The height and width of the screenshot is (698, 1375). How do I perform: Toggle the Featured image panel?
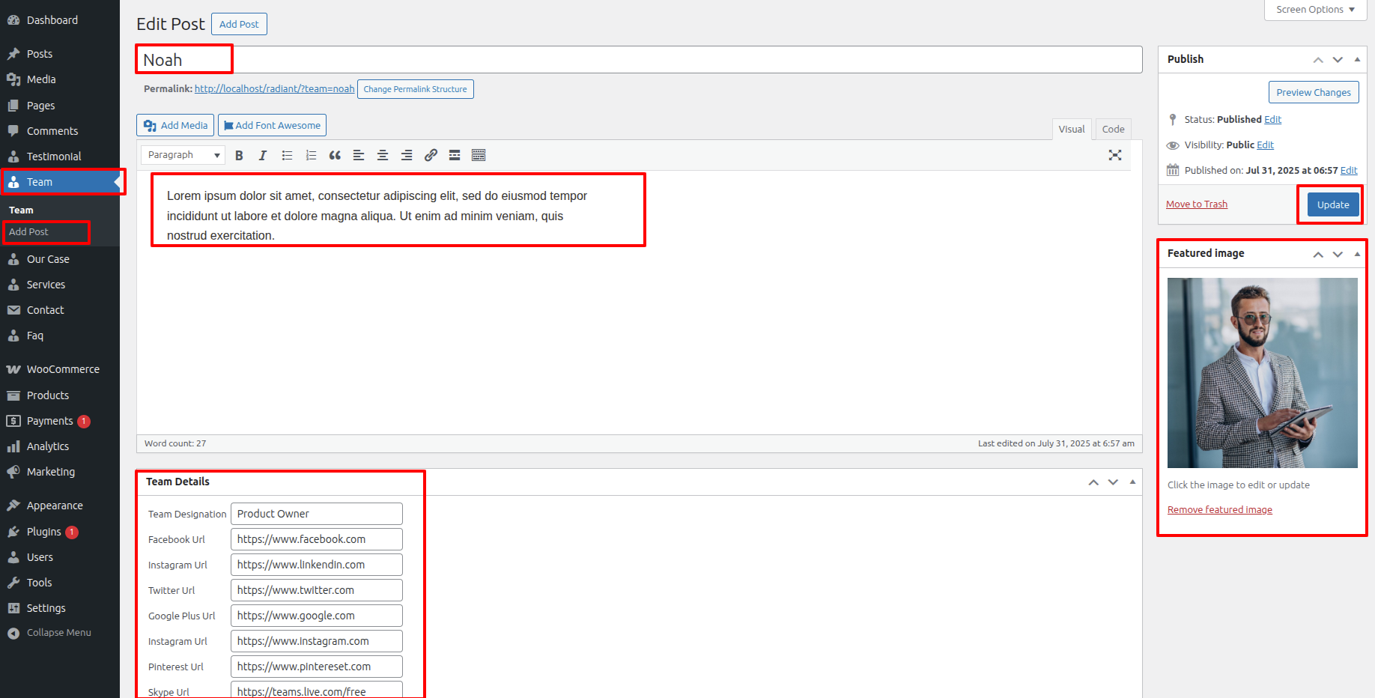[x=1357, y=254]
